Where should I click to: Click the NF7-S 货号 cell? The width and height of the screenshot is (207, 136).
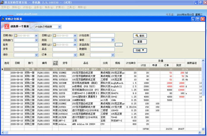tap(65, 121)
